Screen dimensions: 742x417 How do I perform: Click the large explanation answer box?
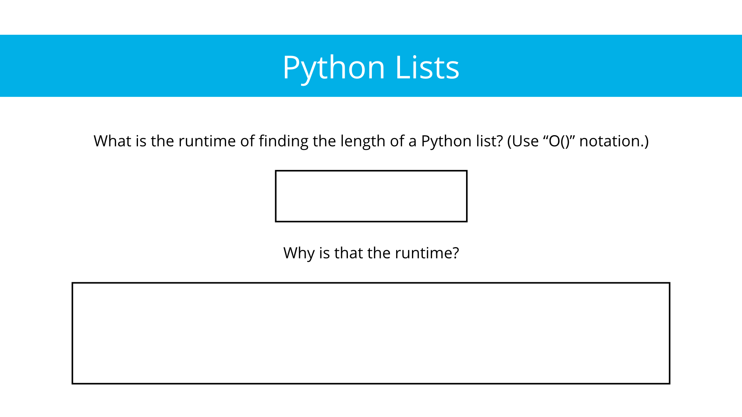pyautogui.click(x=371, y=333)
